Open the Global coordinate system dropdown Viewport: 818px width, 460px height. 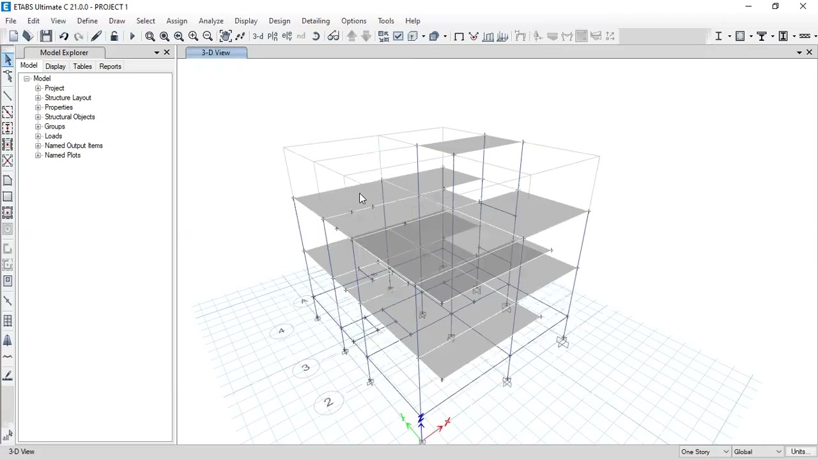[x=758, y=452]
